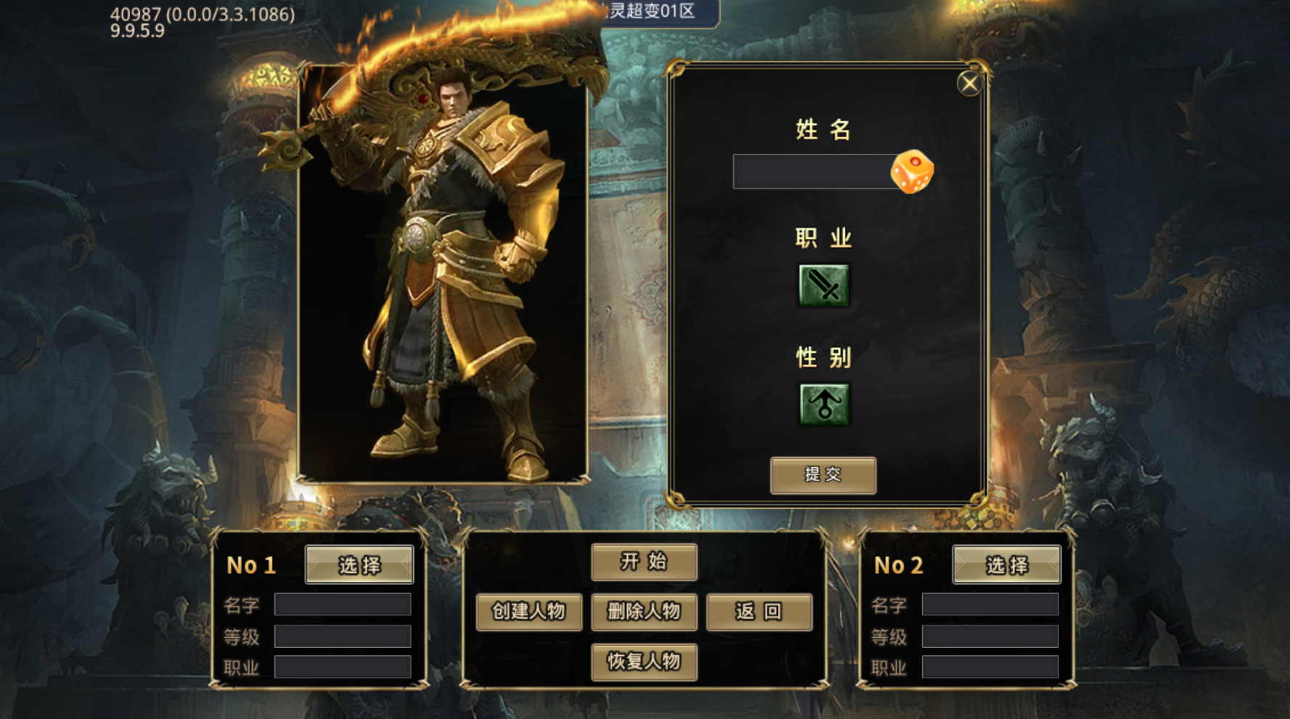Click the No 1 等级 level field
This screenshot has height=719, width=1290.
(x=343, y=636)
